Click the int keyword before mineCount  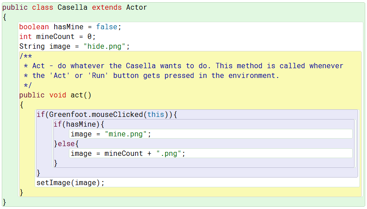25,37
